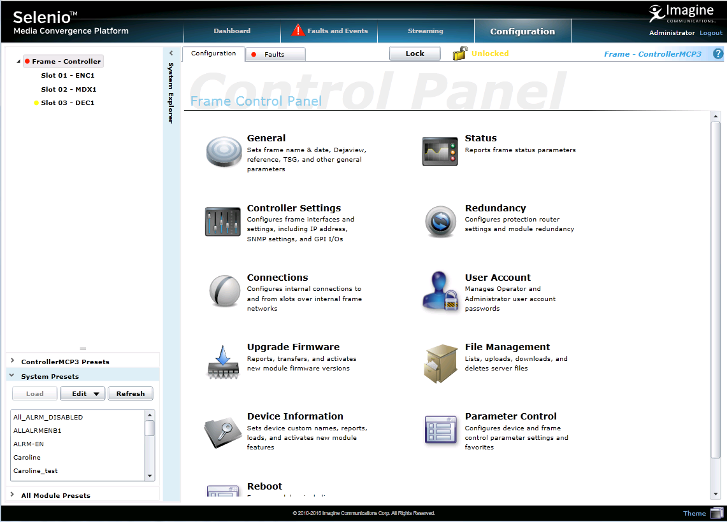This screenshot has height=522, width=727.
Task: Open the Parameter Control heading link
Action: [x=511, y=416]
